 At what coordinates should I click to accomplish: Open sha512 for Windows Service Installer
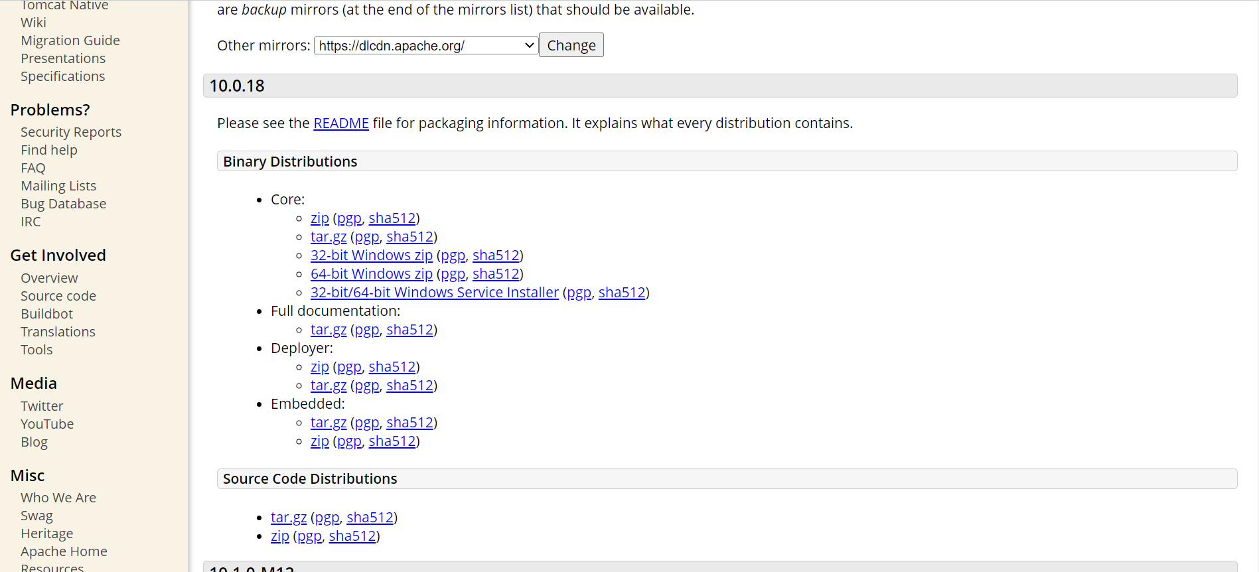click(622, 293)
